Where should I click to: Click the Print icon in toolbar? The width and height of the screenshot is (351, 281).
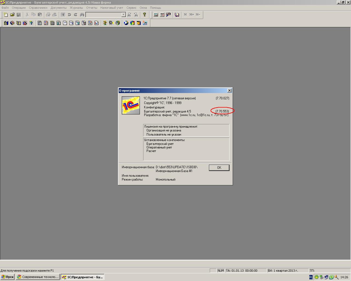pyautogui.click(x=48, y=15)
